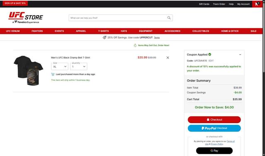Click the promo Terms link
This screenshot has height=156, width=265.
[x=157, y=38]
